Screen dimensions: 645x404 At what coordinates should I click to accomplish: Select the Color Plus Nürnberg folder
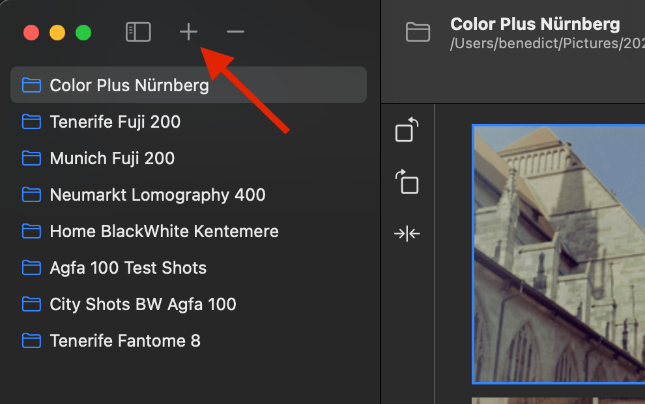129,85
